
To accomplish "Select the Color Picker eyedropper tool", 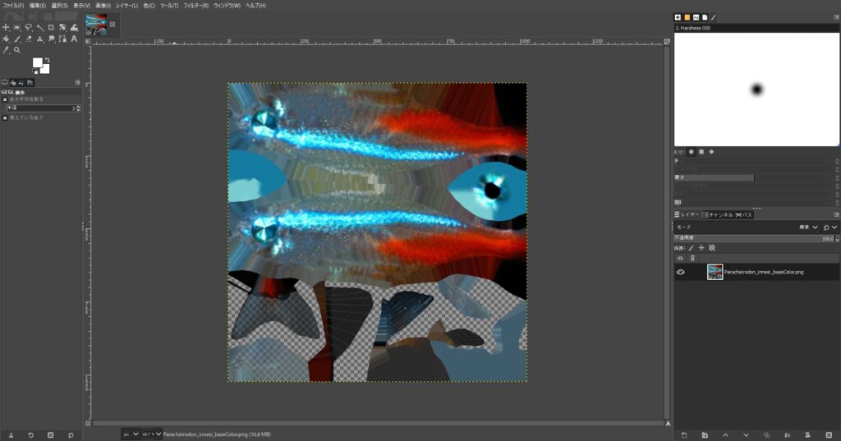I will [6, 49].
